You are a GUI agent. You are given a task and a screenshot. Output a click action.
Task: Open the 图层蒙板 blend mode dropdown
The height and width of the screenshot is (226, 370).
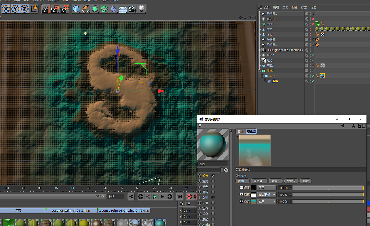(x=267, y=194)
